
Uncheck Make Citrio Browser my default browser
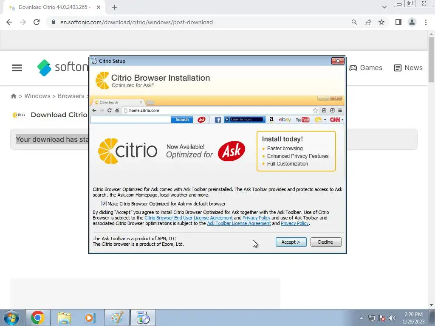coord(104,204)
